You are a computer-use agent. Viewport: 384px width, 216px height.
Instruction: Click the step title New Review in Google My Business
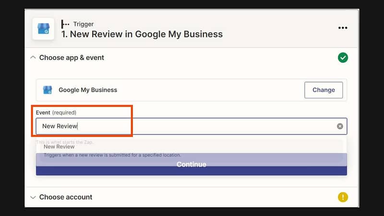click(x=142, y=34)
